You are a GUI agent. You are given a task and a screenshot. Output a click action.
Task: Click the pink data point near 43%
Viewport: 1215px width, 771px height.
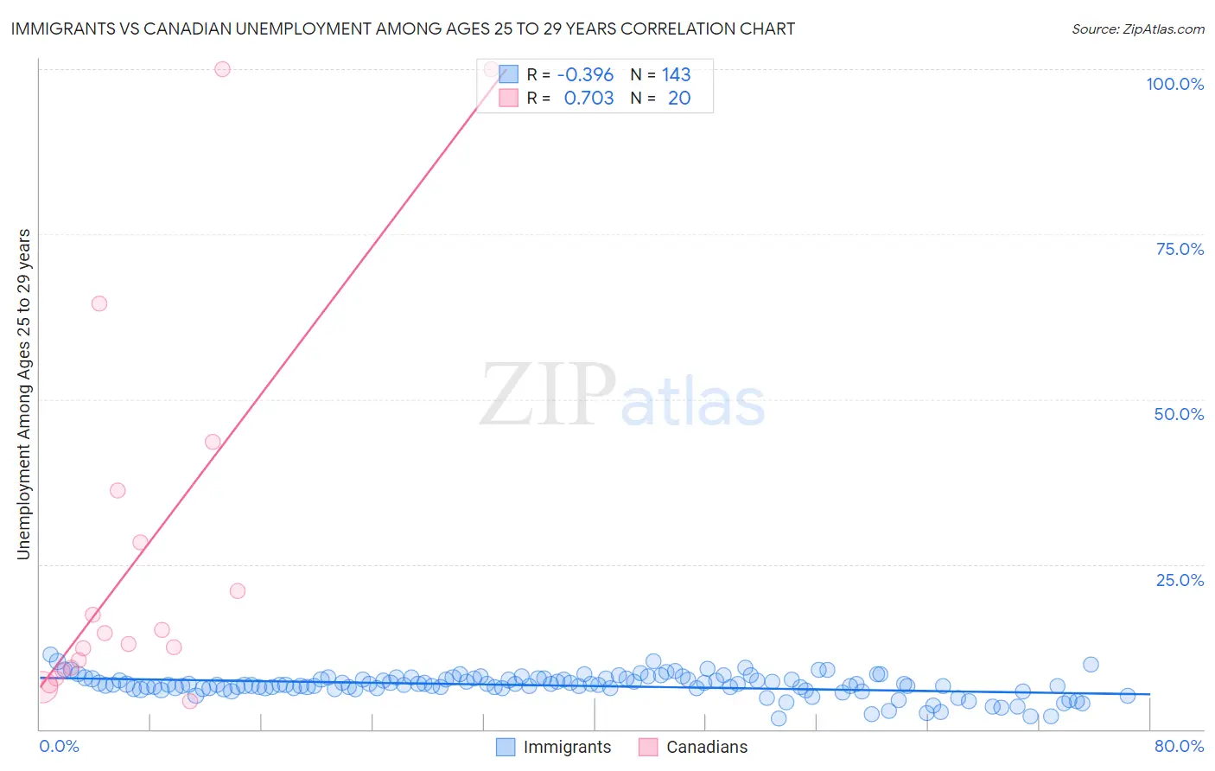(x=213, y=442)
